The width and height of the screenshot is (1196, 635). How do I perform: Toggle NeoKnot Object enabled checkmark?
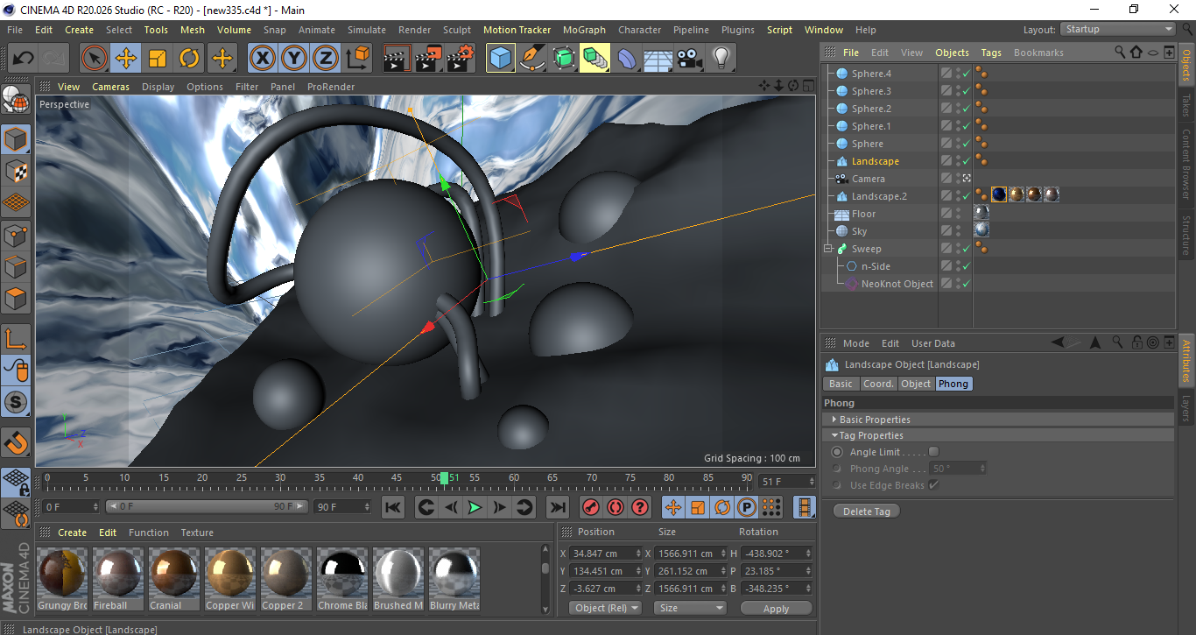(966, 284)
